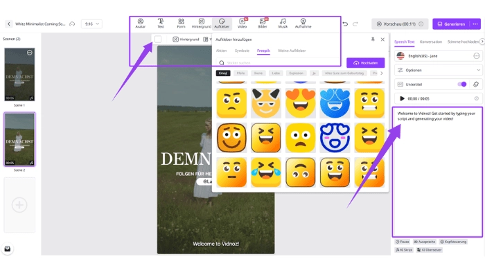Insert the upside-down face emoji sticker
This screenshot has width=485, height=277.
300,172
